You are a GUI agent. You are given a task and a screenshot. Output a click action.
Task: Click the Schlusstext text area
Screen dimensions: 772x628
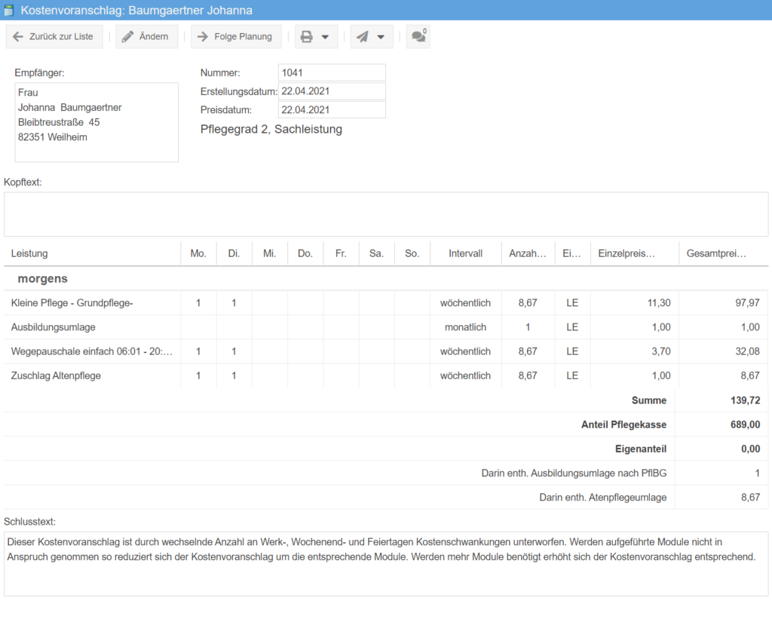click(386, 563)
